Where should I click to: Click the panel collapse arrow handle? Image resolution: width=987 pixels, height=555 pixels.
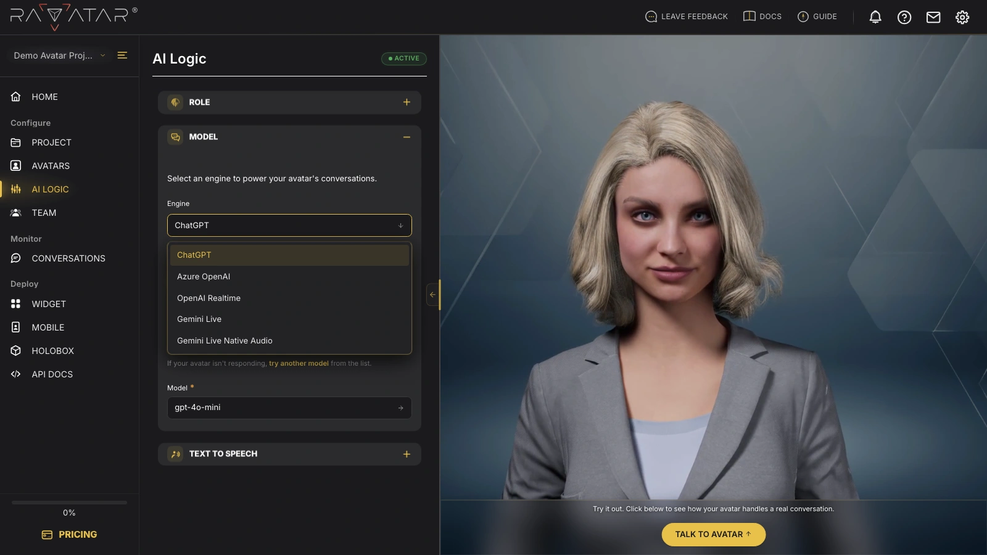pos(432,295)
